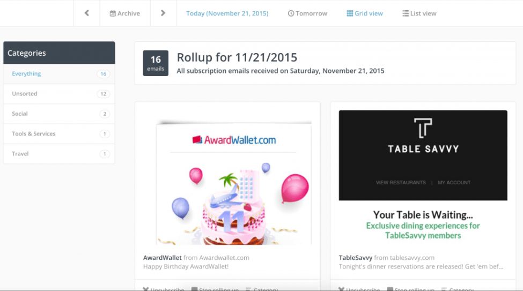Click the Social count badge 2
The width and height of the screenshot is (523, 291).
click(105, 114)
